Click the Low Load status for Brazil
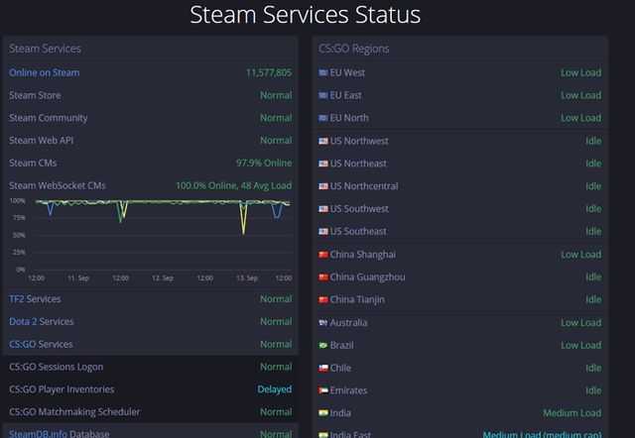 coord(580,346)
